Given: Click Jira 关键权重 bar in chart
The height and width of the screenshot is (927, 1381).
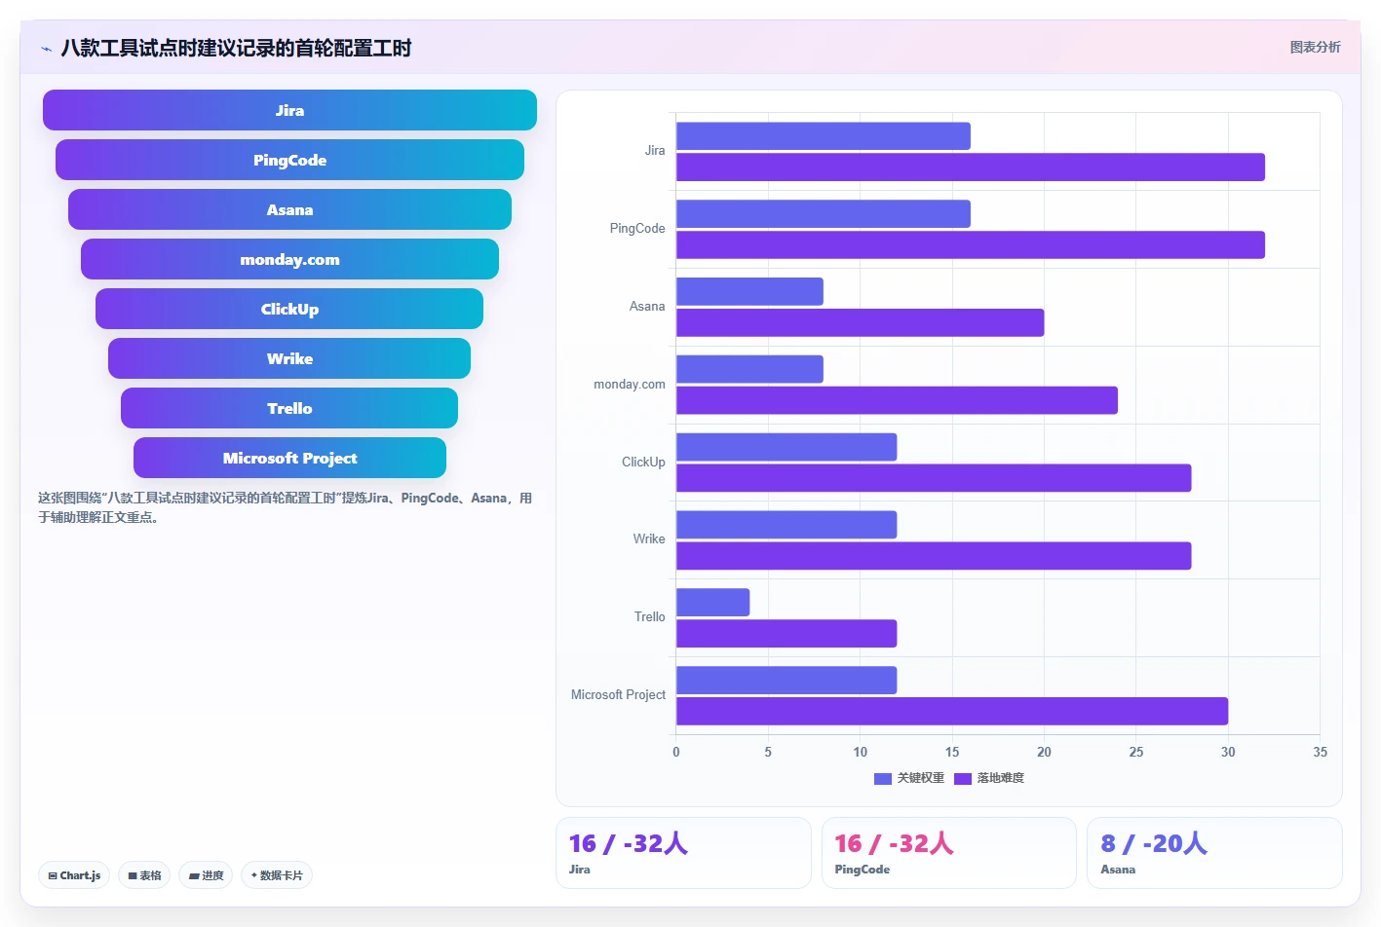Looking at the screenshot, I should click(824, 136).
